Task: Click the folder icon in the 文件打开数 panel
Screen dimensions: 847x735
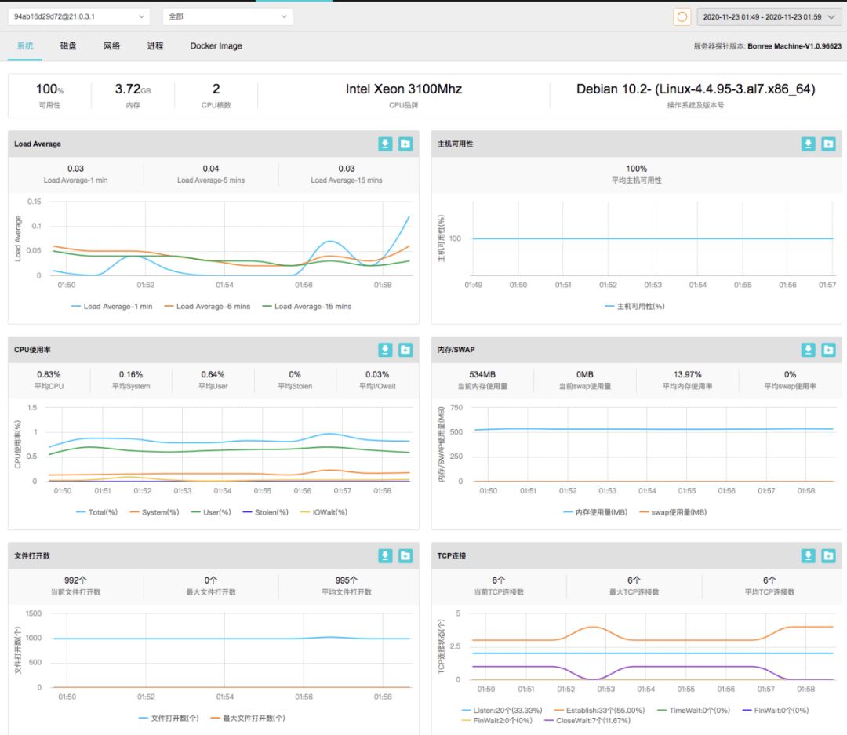Action: point(405,555)
